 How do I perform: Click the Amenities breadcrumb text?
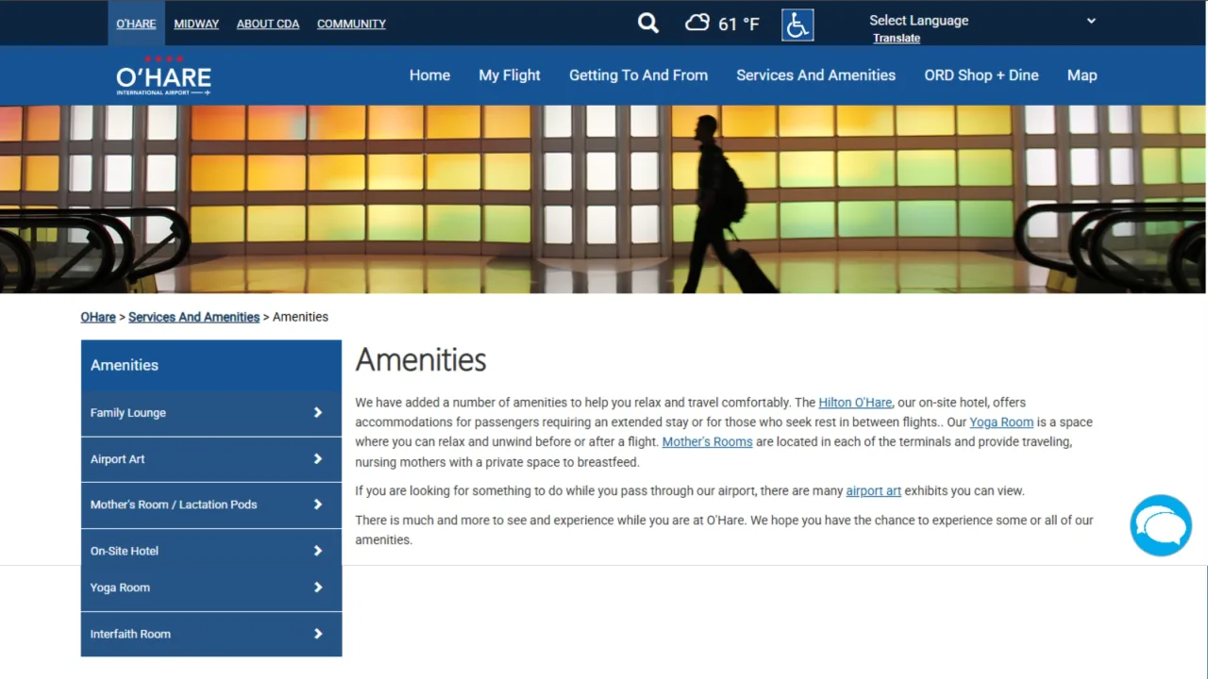[x=300, y=317]
